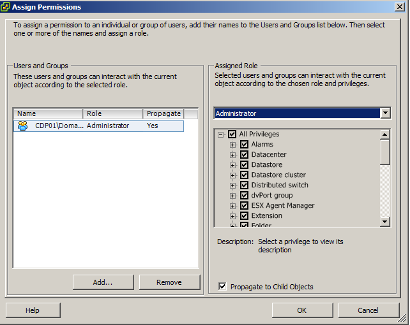Click the Remove button

(169, 282)
